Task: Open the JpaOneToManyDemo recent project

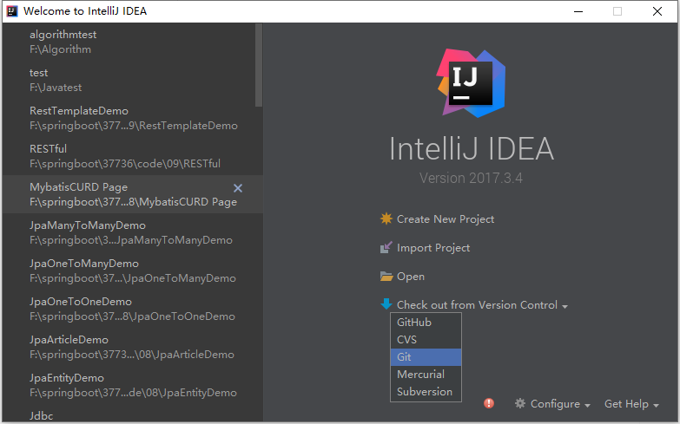Action: (x=132, y=271)
